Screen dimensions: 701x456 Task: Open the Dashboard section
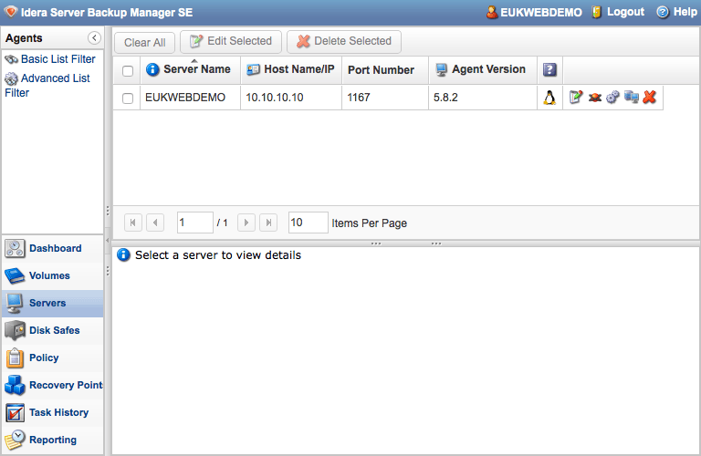[x=55, y=248]
